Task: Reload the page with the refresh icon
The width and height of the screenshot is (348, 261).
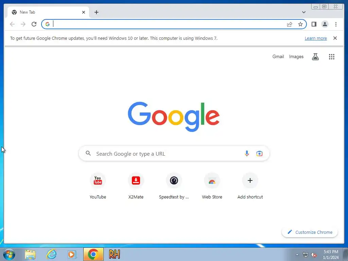Action: tap(34, 24)
